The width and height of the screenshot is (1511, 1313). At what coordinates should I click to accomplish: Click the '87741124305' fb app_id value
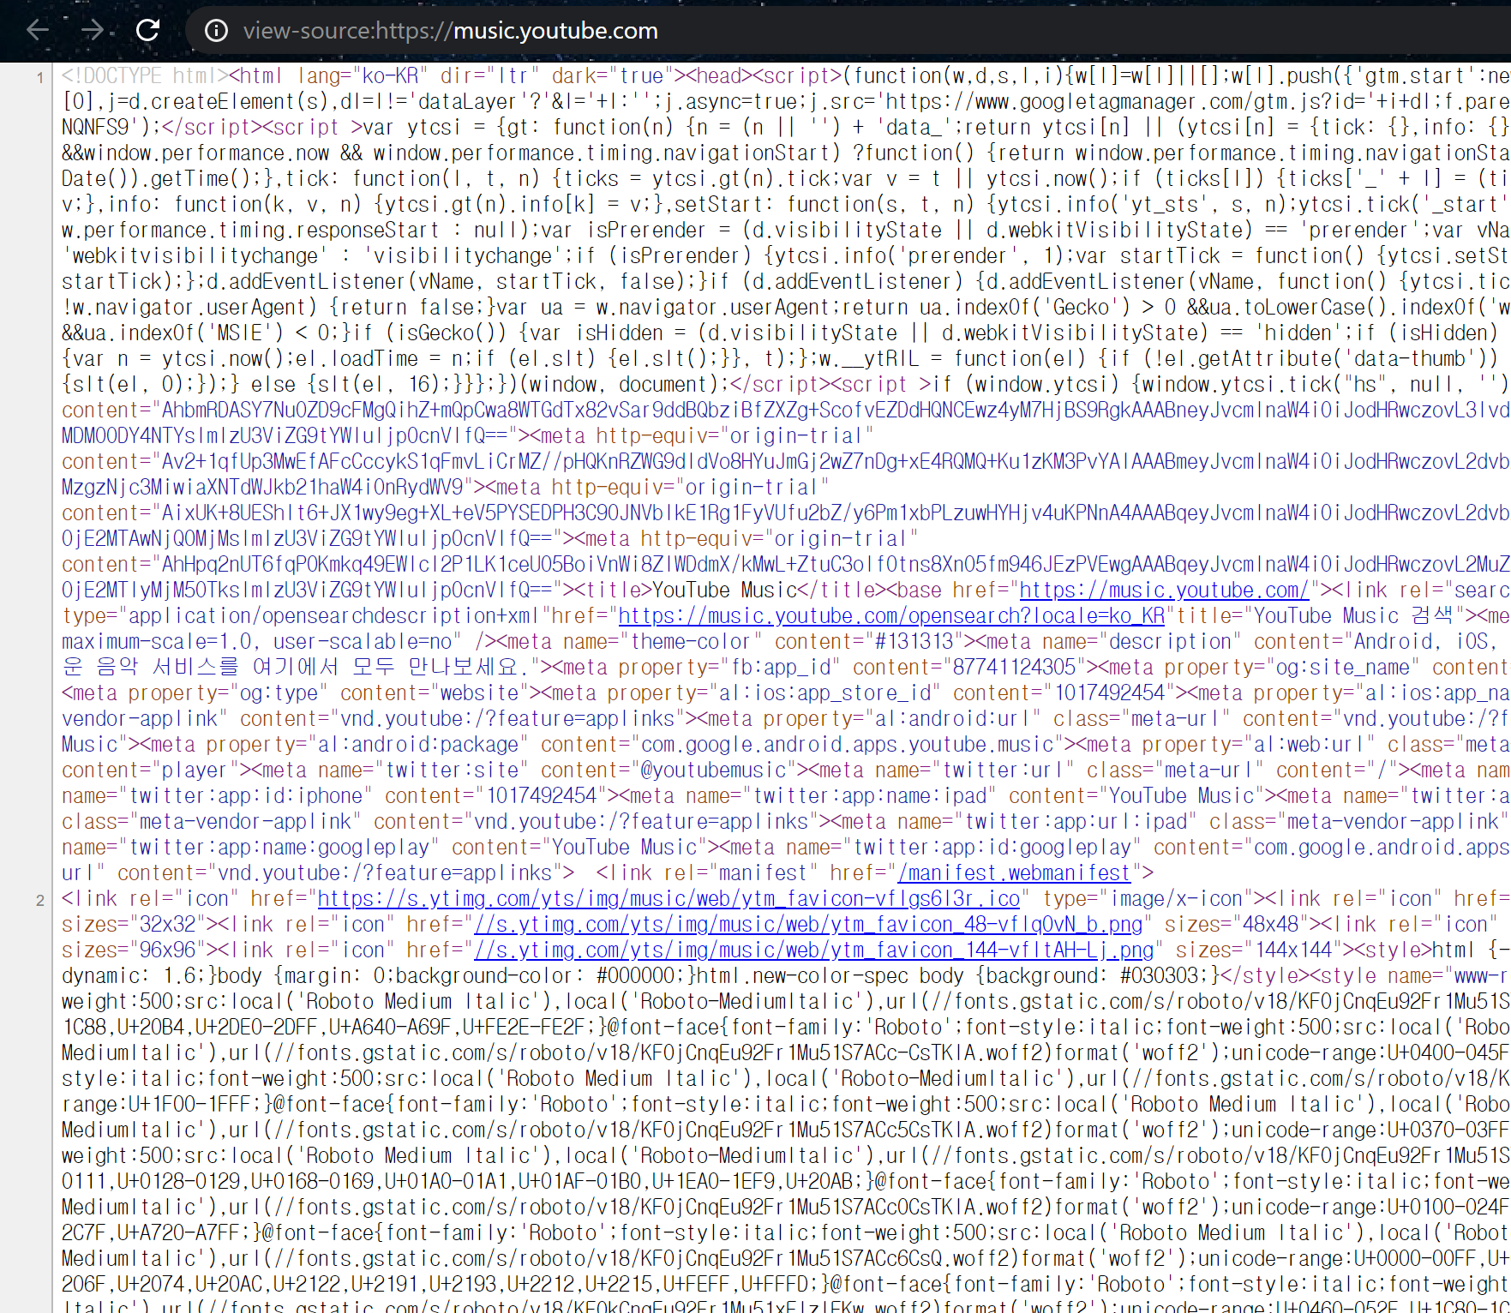click(x=1014, y=667)
